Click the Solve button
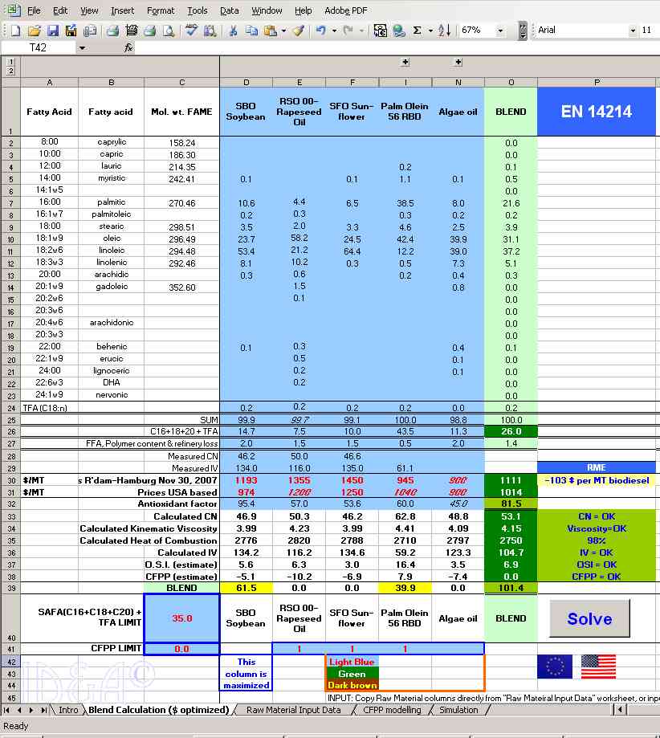Screen dimensions: 660x738 pos(589,618)
